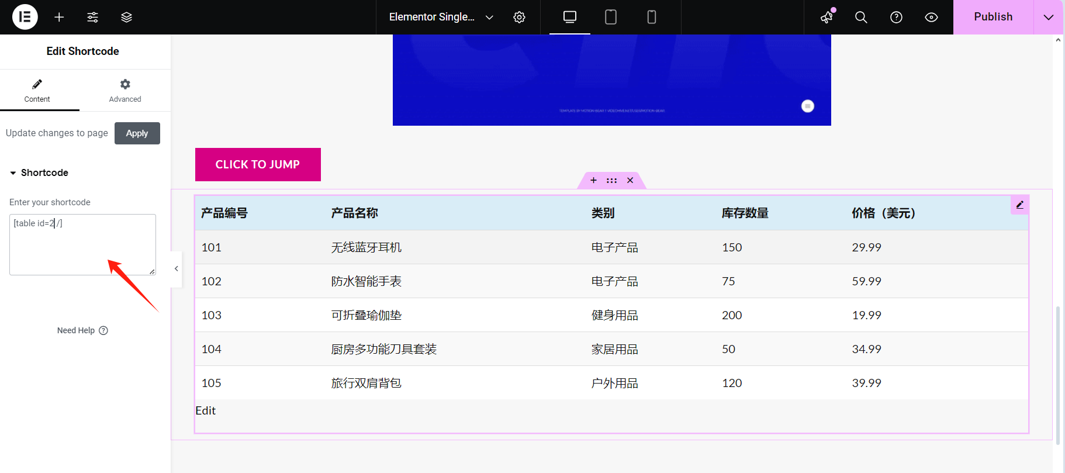1065x473 pixels.
Task: Open Finder search icon
Action: click(861, 17)
